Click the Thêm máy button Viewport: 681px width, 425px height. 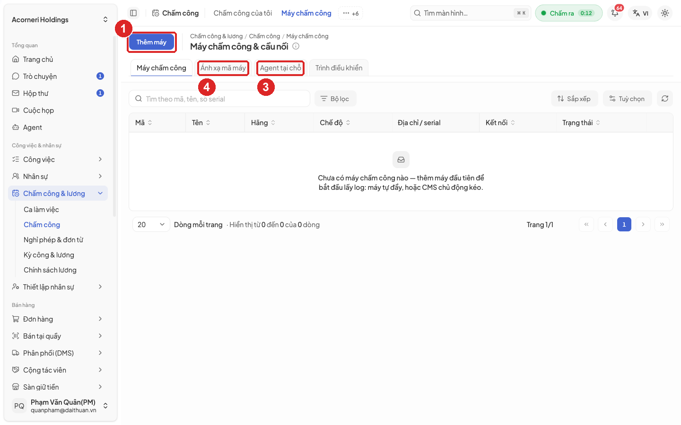pos(151,42)
